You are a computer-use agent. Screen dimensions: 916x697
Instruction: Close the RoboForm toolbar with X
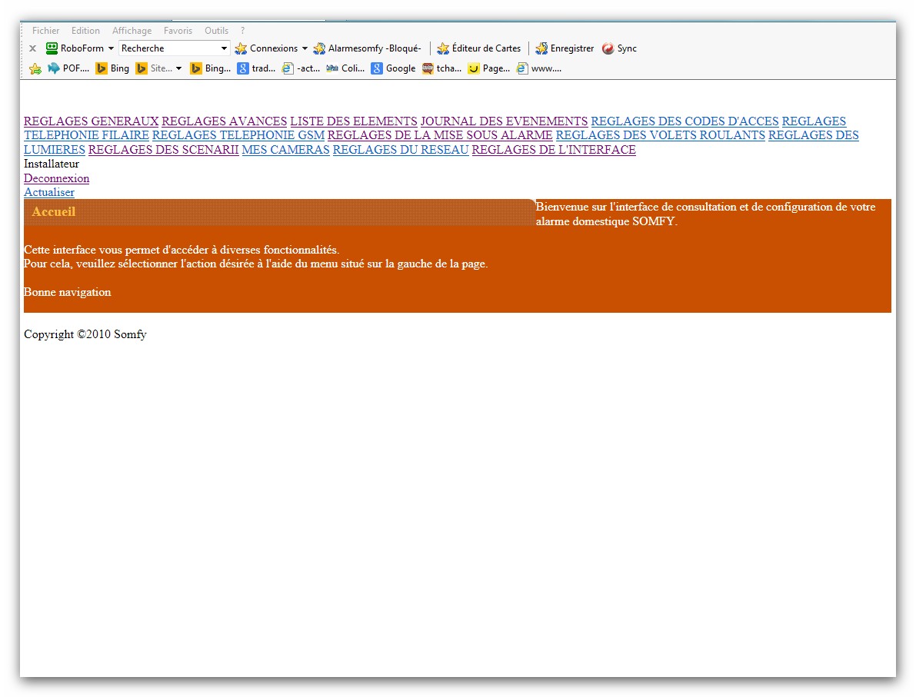[32, 48]
